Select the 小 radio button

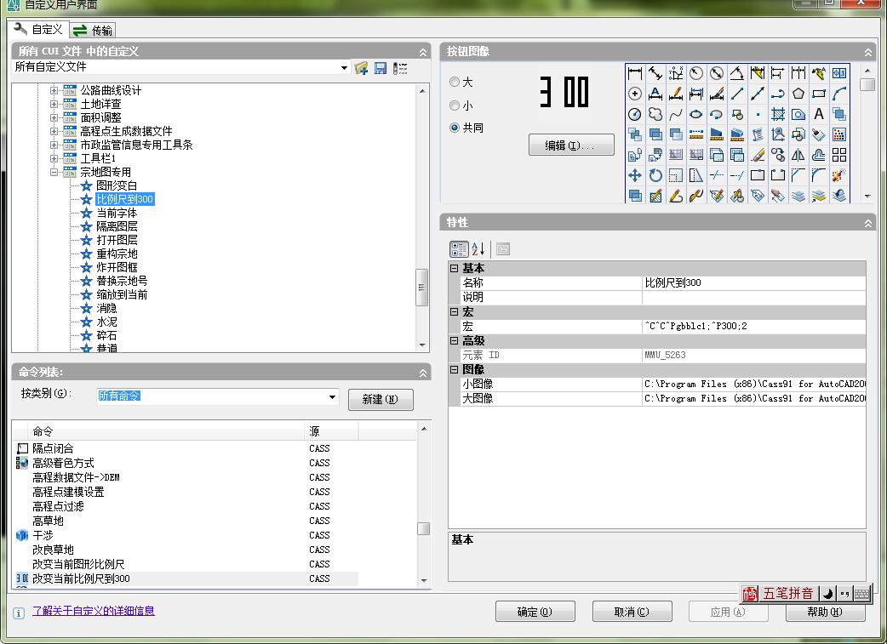(455, 105)
